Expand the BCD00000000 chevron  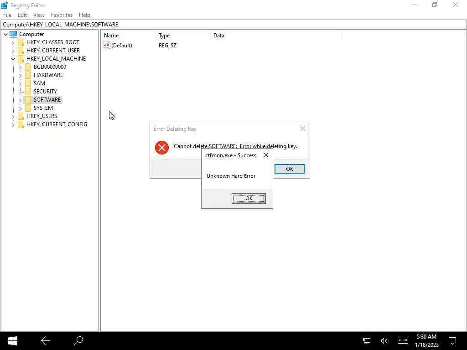[x=20, y=67]
